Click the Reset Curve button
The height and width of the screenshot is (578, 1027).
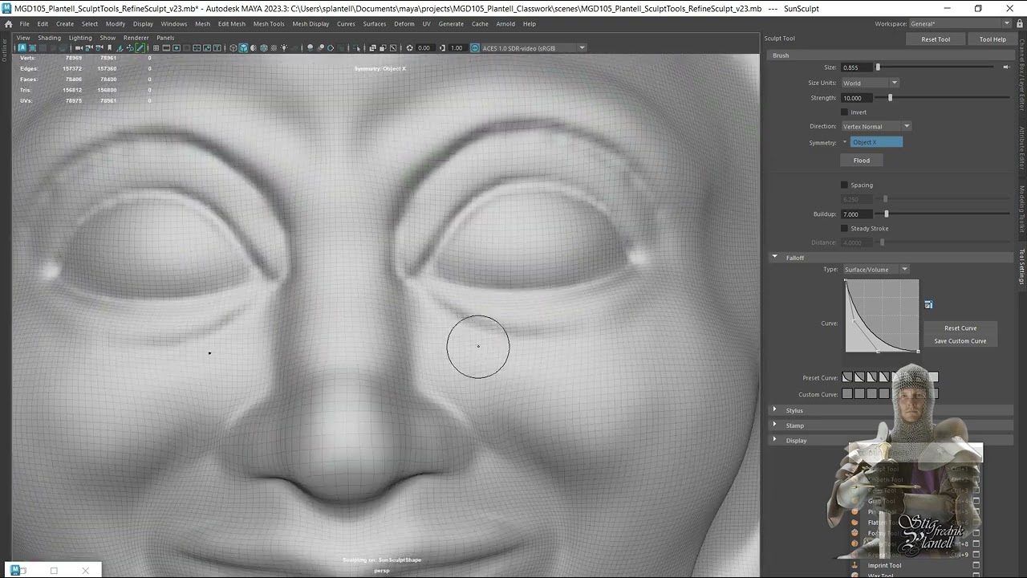[x=960, y=328]
